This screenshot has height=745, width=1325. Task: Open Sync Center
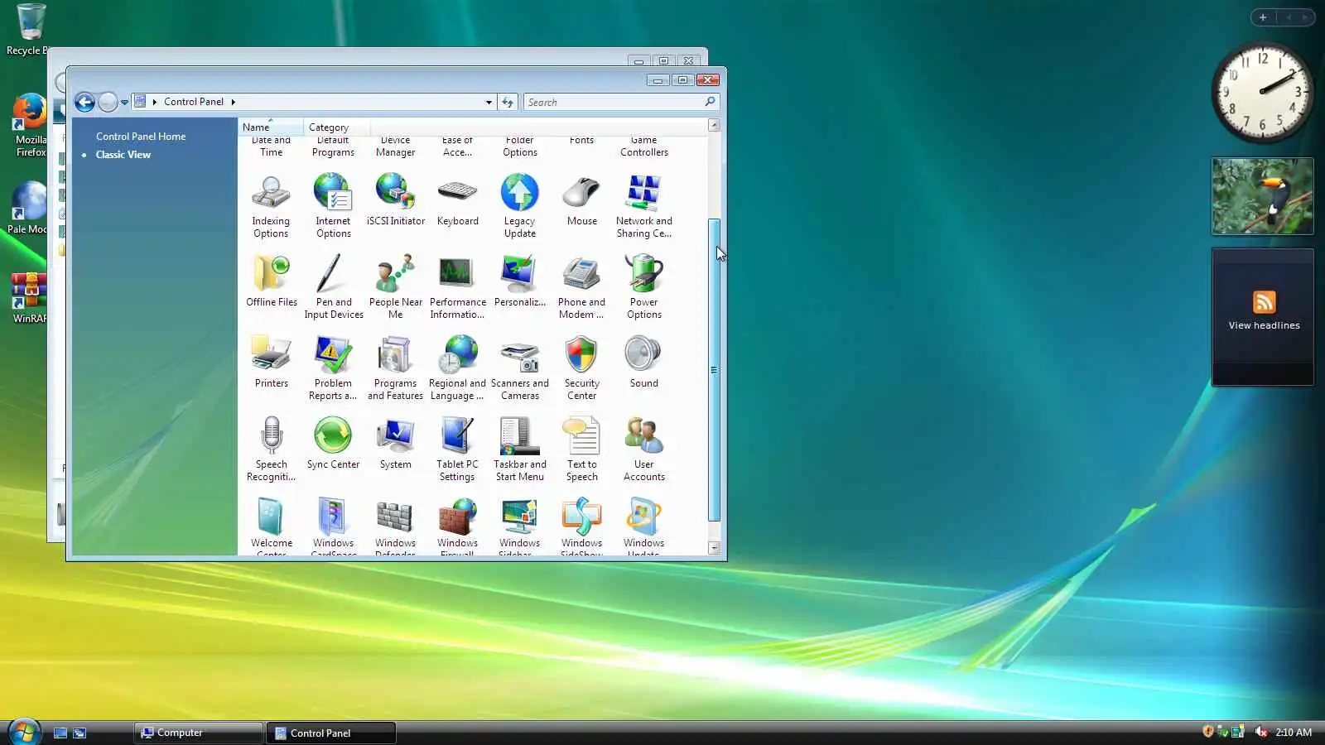pyautogui.click(x=333, y=444)
